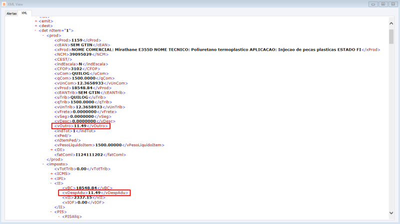400x224 pixels.
Task: Expand the dest node
Action: 36,26
